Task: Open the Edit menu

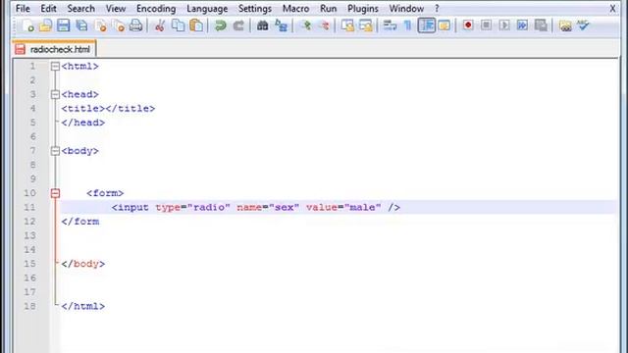Action: click(x=48, y=9)
